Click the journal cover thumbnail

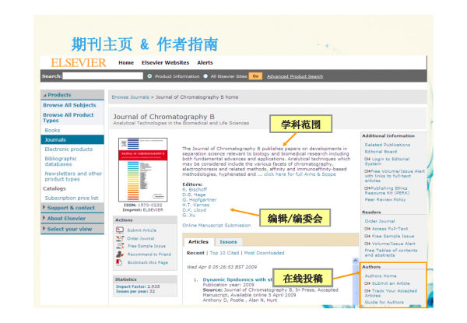[143, 170]
